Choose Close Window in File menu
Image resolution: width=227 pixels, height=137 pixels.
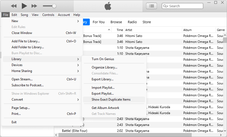click(42, 33)
